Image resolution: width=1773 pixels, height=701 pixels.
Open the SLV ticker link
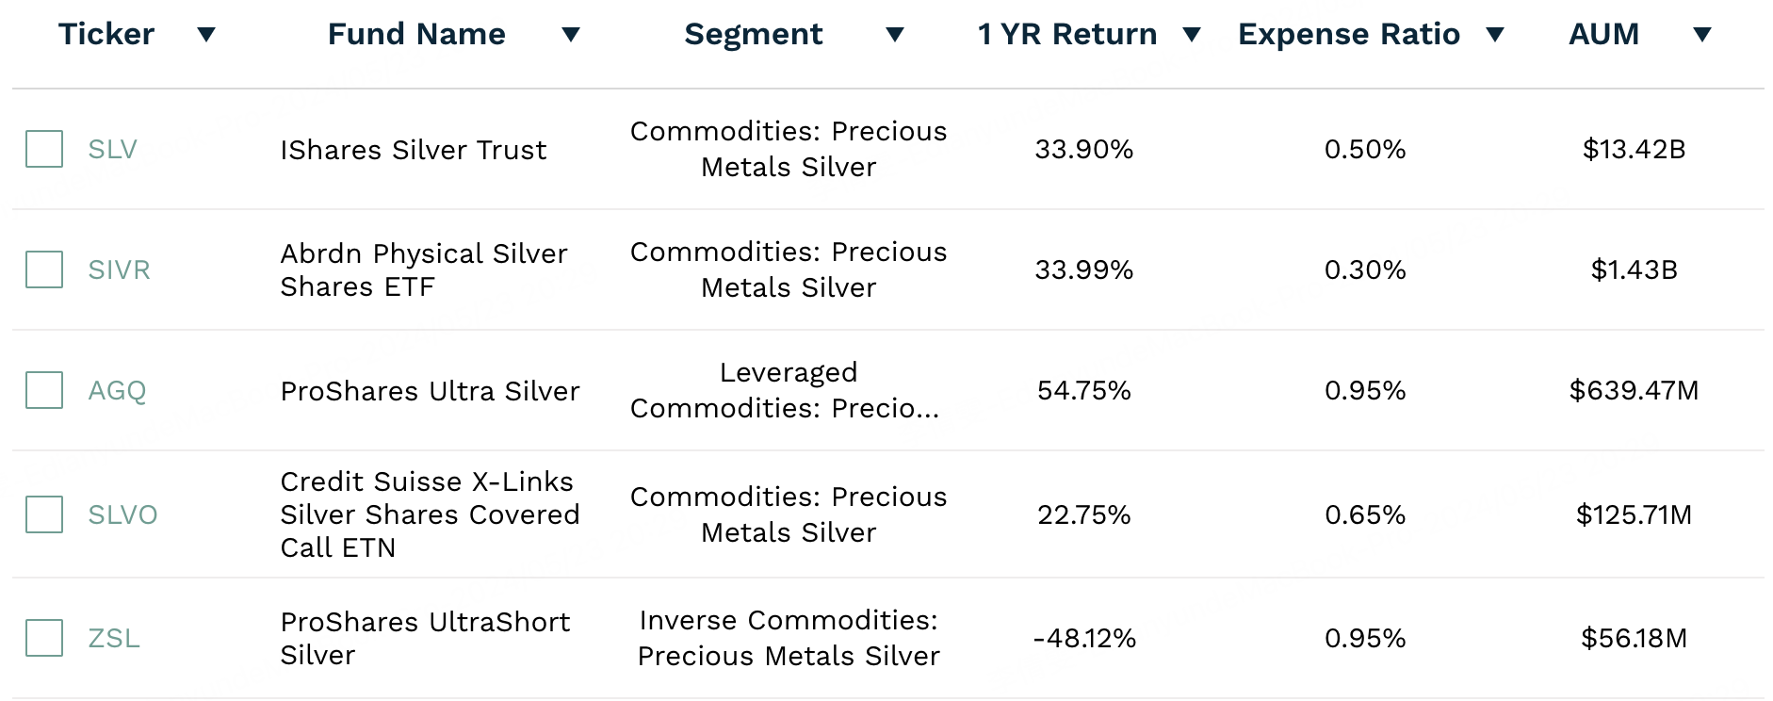(112, 149)
